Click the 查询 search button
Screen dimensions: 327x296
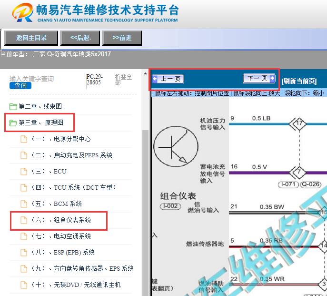tap(20, 85)
